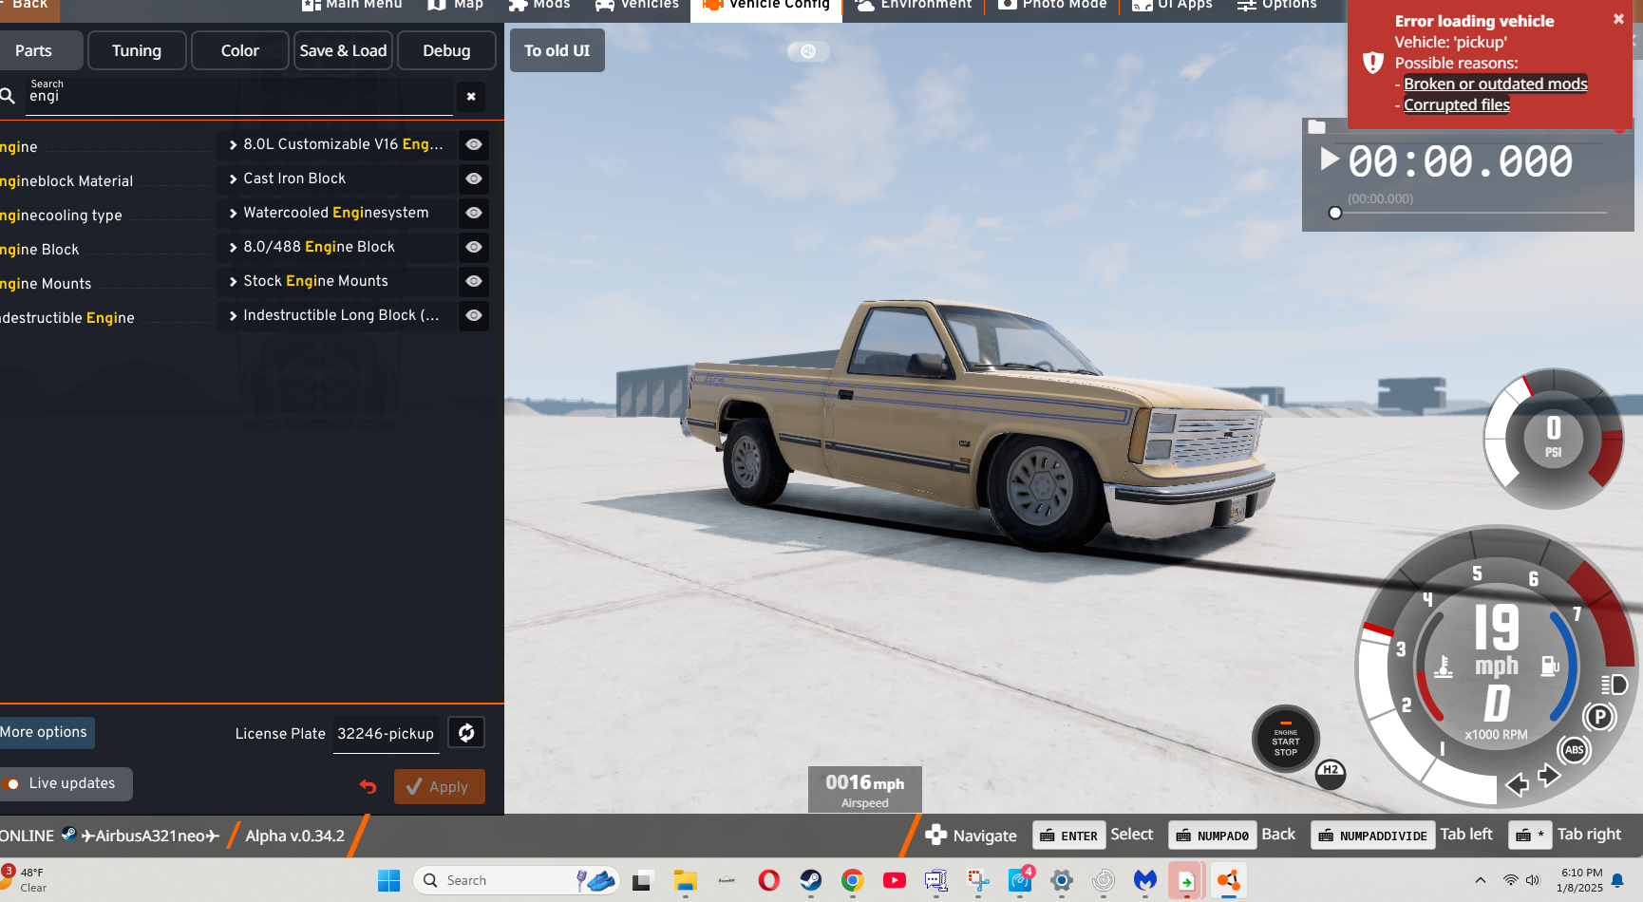Click the search magnifier icon

pyautogui.click(x=8, y=96)
